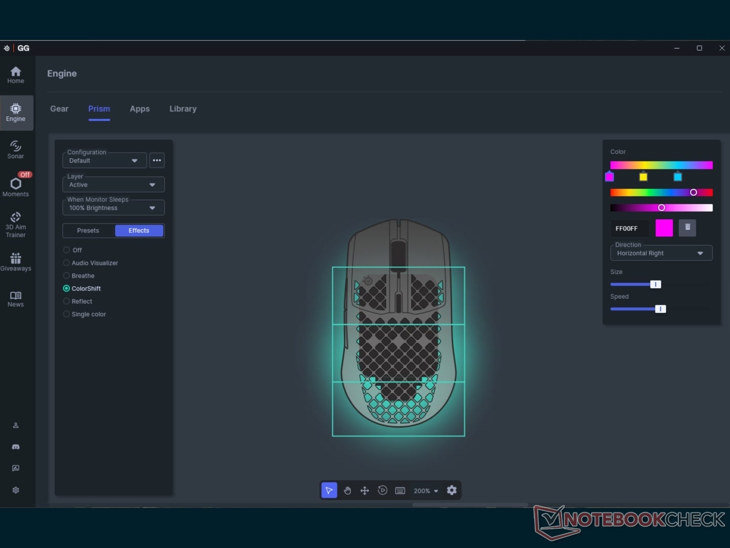The height and width of the screenshot is (548, 730).
Task: Select the hand pan tool
Action: 347,490
